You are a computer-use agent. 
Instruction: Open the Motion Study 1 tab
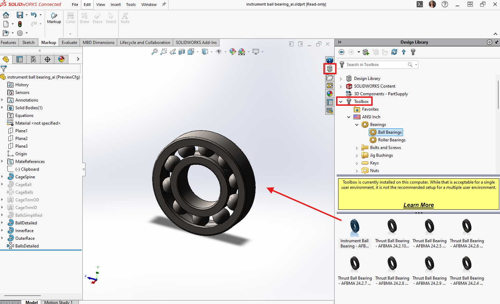coord(58,302)
